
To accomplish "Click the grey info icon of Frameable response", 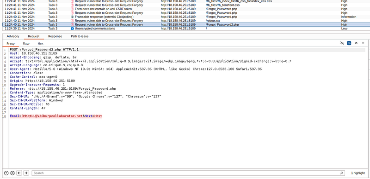I will pos(72,17).
